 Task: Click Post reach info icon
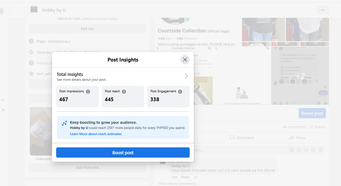point(124,92)
